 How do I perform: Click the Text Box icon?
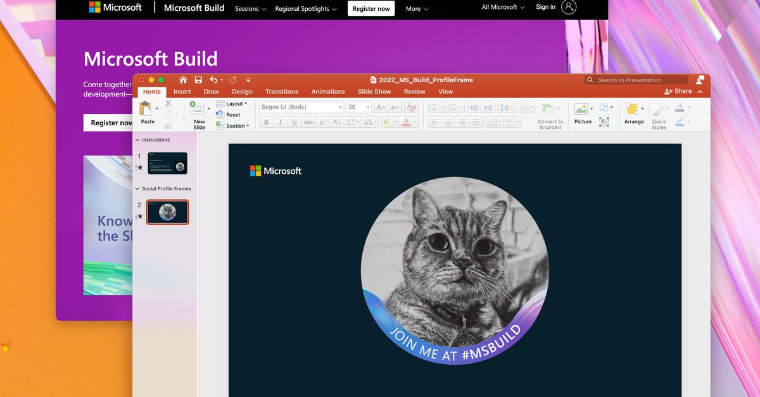tap(604, 122)
